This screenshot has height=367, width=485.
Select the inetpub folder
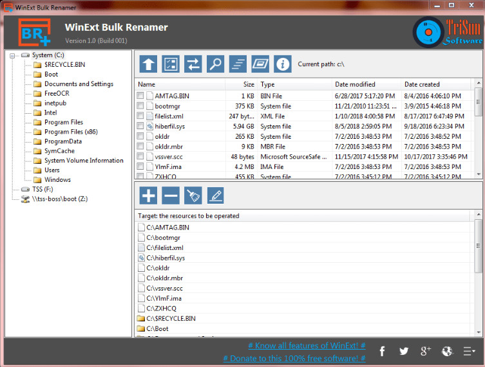coord(55,103)
